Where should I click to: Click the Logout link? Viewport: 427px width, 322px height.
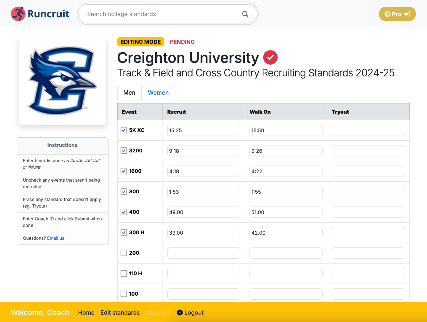pos(190,312)
